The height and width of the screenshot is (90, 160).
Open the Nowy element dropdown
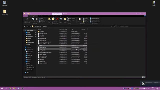pos(71,18)
